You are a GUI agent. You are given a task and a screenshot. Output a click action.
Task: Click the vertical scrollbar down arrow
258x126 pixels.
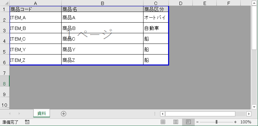[254, 107]
